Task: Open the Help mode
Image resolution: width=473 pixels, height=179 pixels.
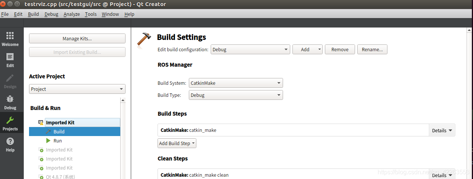Action: tap(10, 145)
